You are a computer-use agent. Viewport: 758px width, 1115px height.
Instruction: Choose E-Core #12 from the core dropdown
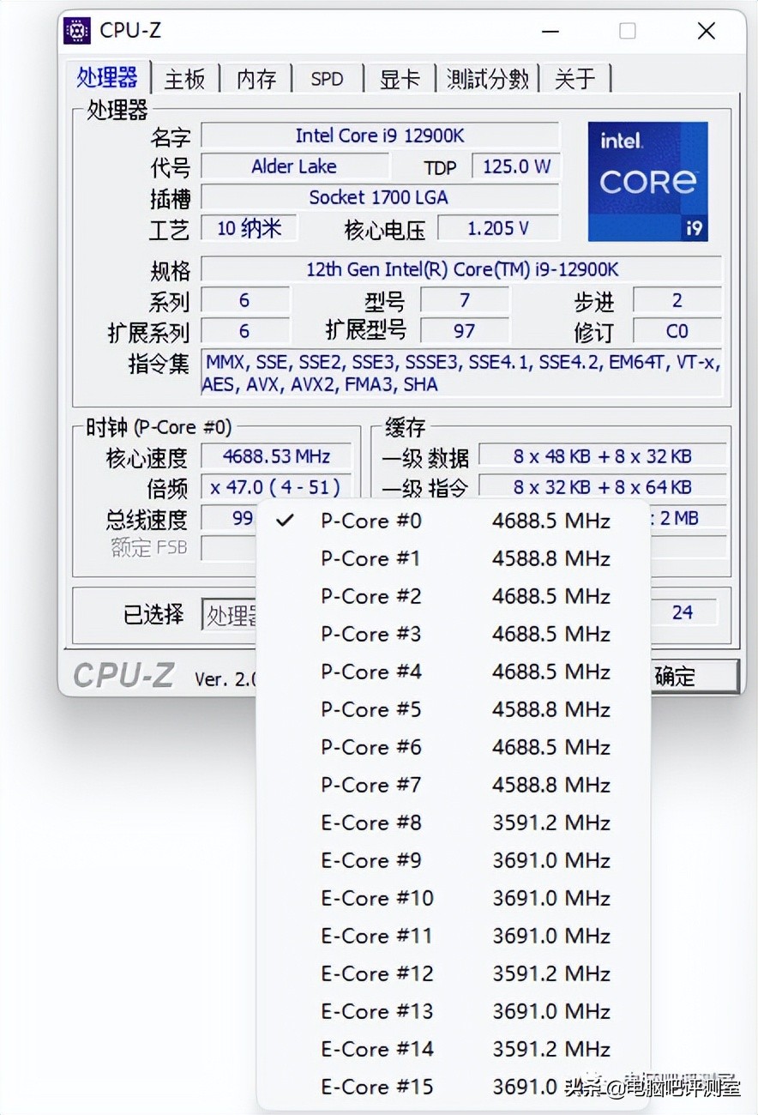tap(377, 973)
